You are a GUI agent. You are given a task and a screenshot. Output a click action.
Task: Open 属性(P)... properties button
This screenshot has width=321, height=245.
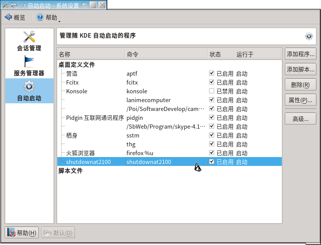pyautogui.click(x=300, y=100)
